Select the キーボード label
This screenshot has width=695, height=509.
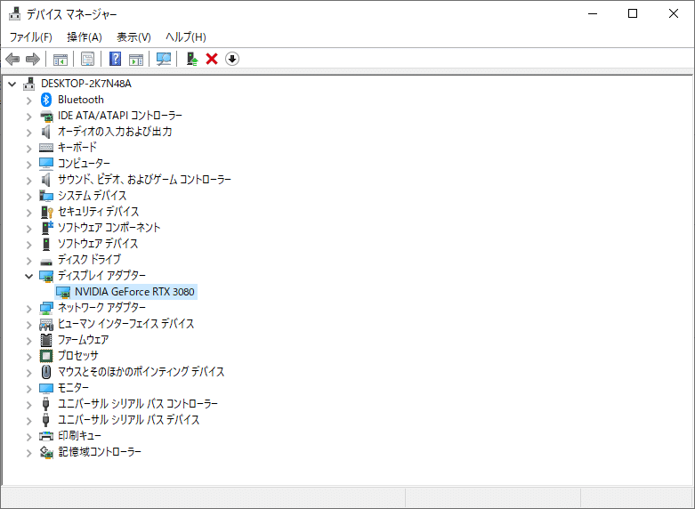click(77, 147)
